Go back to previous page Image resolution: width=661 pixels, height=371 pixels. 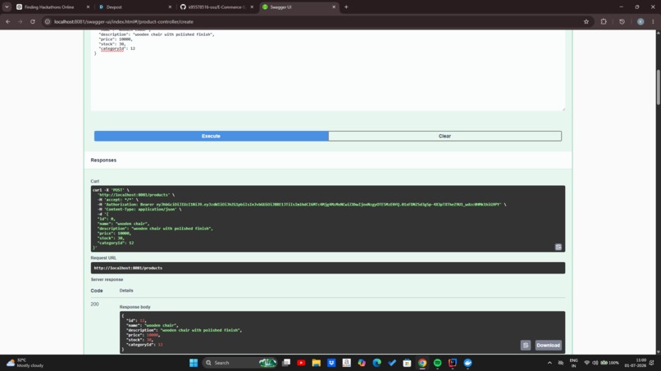click(x=8, y=21)
